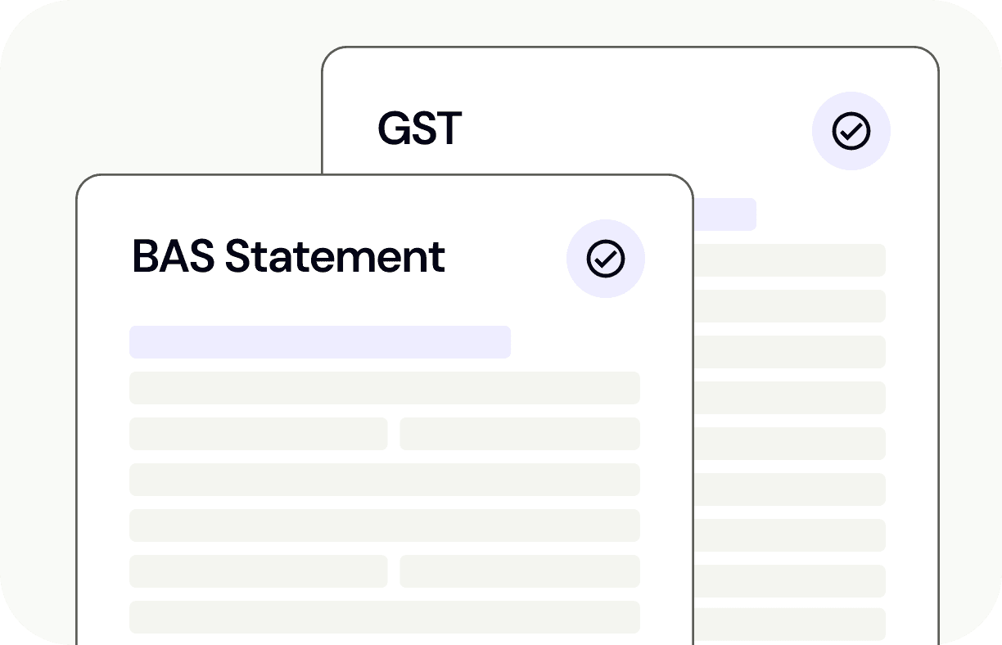Viewport: 1002px width, 645px height.
Task: Click second full-width gray row in BAS Statement
Action: coord(384,480)
